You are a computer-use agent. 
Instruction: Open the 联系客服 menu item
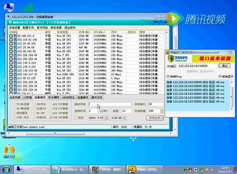click(x=56, y=27)
